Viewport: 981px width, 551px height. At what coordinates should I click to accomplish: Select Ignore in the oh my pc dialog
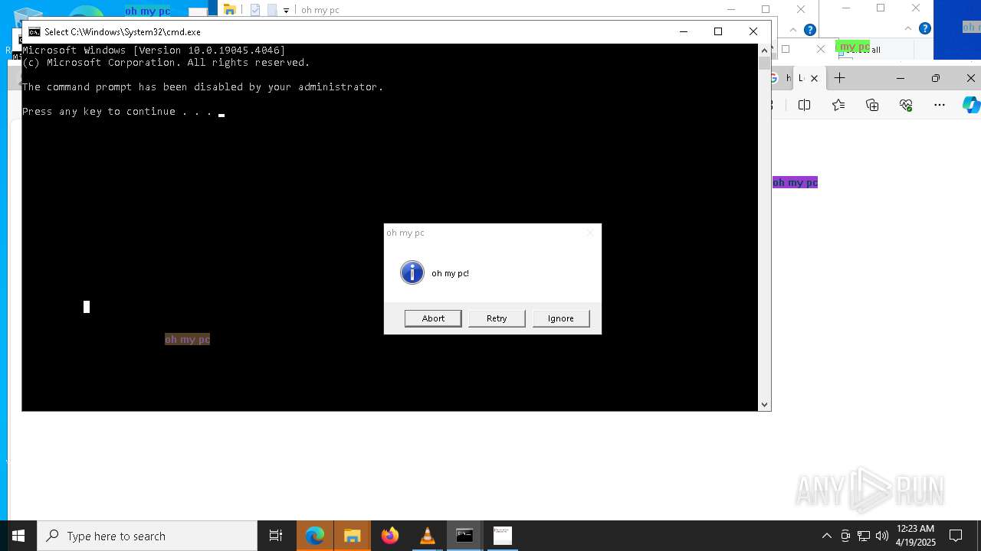pyautogui.click(x=561, y=318)
